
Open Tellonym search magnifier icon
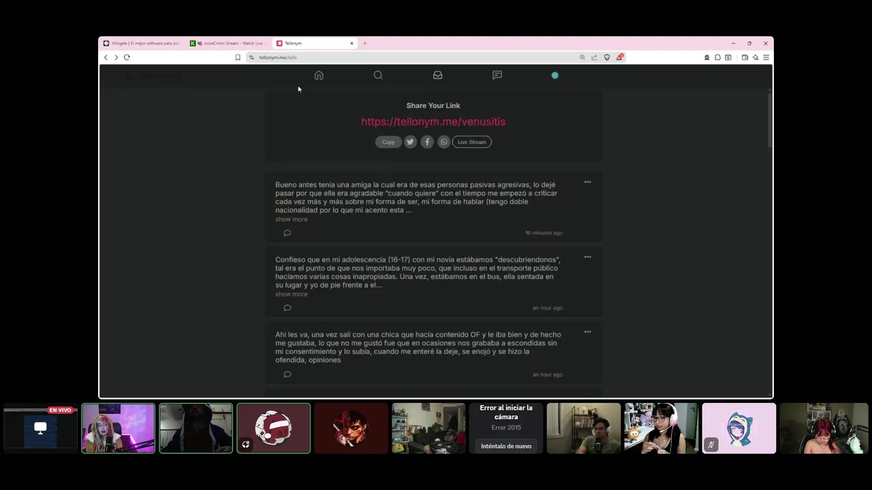(378, 76)
